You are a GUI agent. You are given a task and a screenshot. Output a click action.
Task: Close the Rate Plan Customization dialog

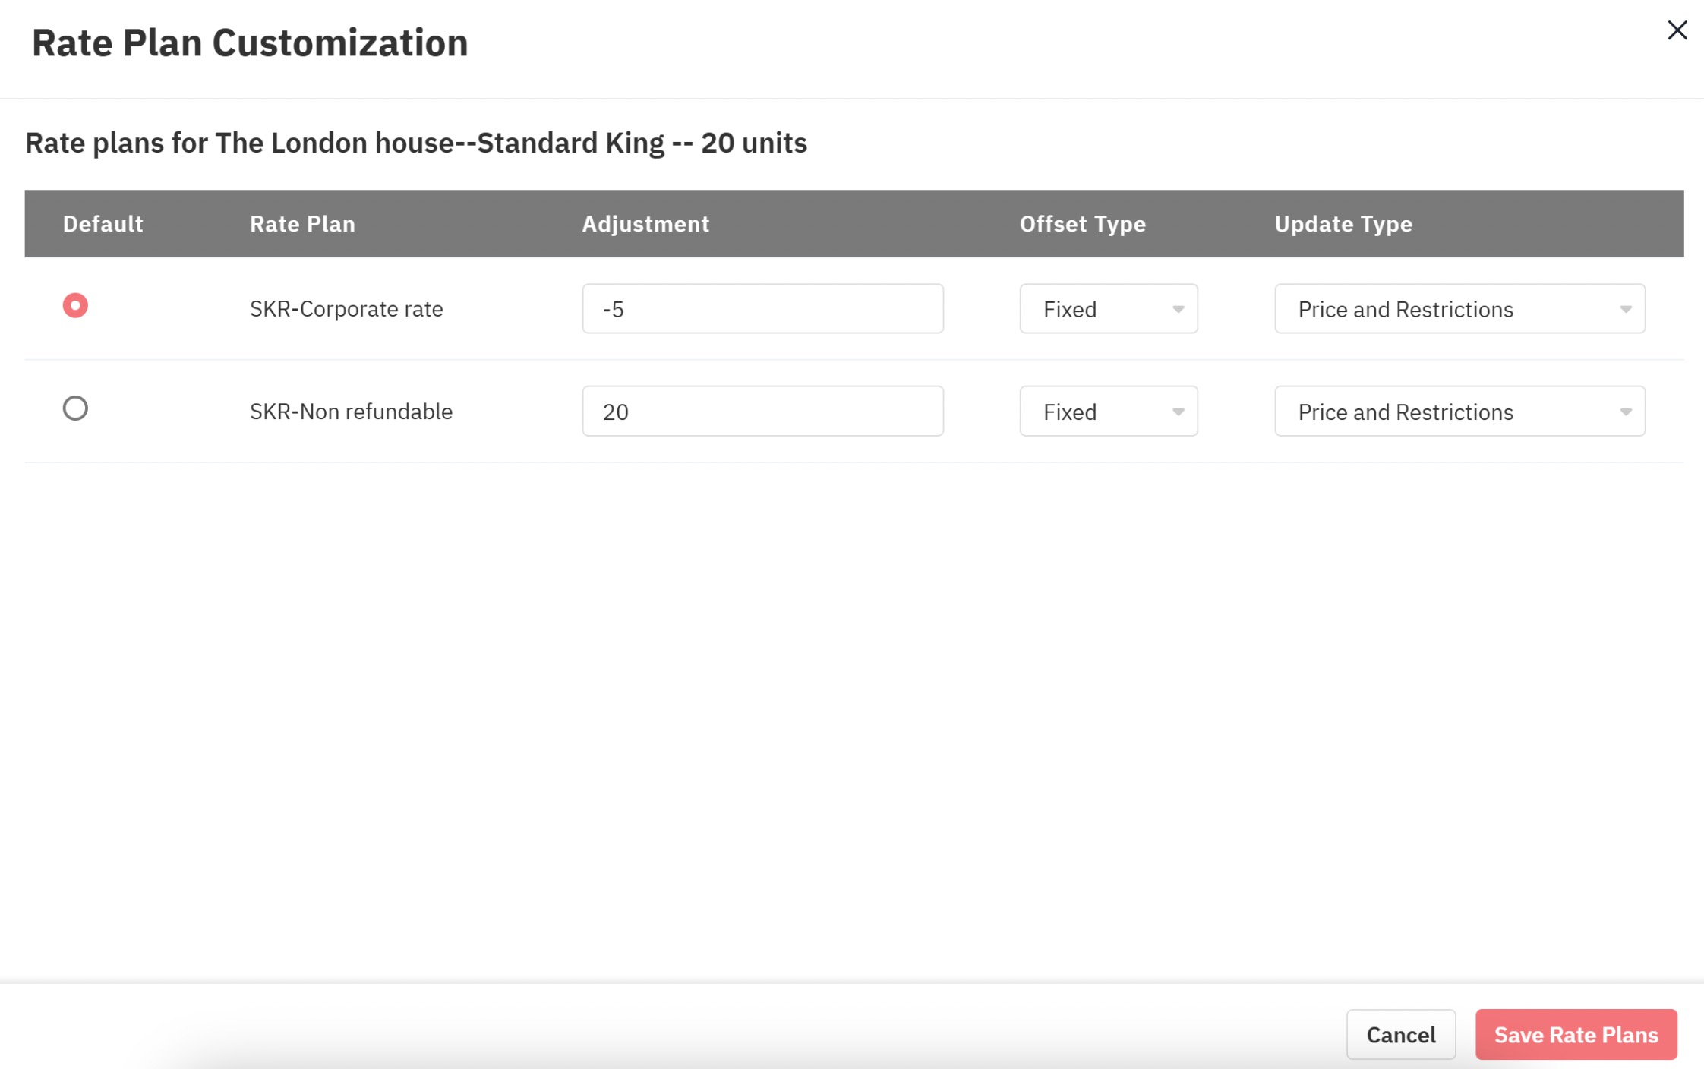point(1677,30)
